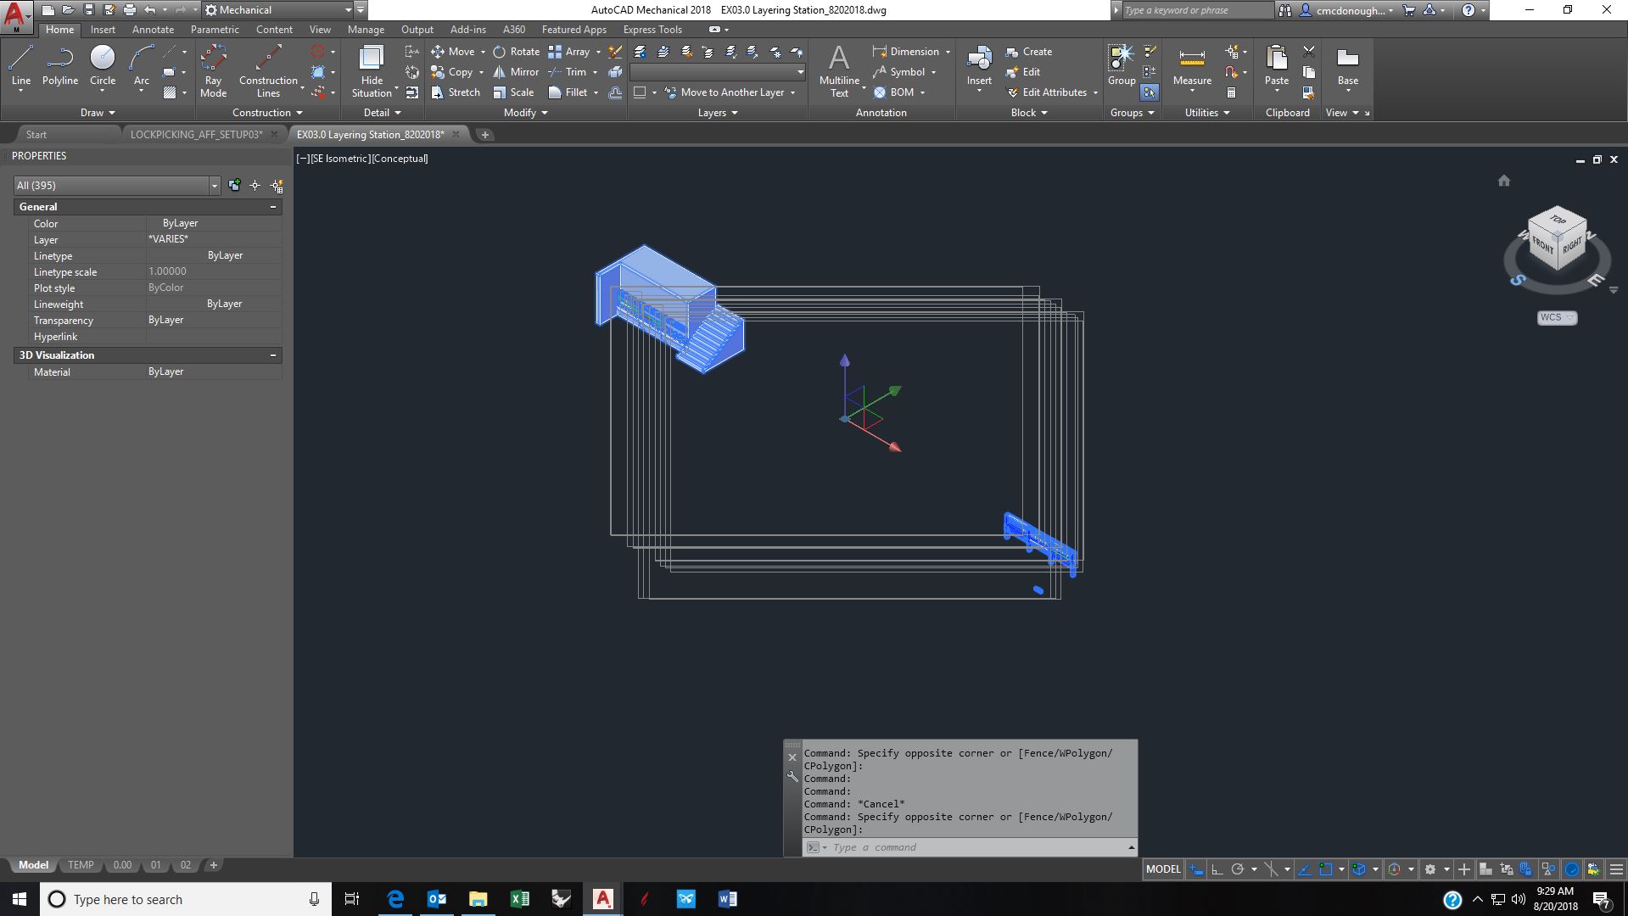The width and height of the screenshot is (1628, 916).
Task: Open the layer list dropdown
Action: click(718, 72)
